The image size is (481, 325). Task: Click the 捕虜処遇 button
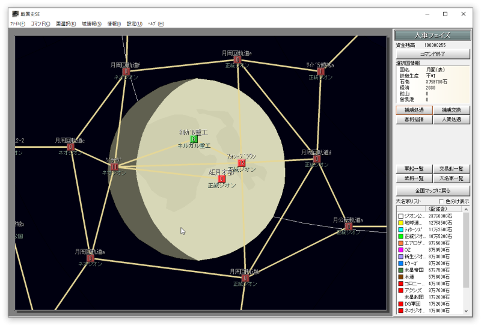(x=414, y=110)
